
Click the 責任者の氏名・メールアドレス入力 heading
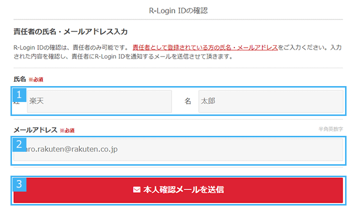(x=71, y=32)
